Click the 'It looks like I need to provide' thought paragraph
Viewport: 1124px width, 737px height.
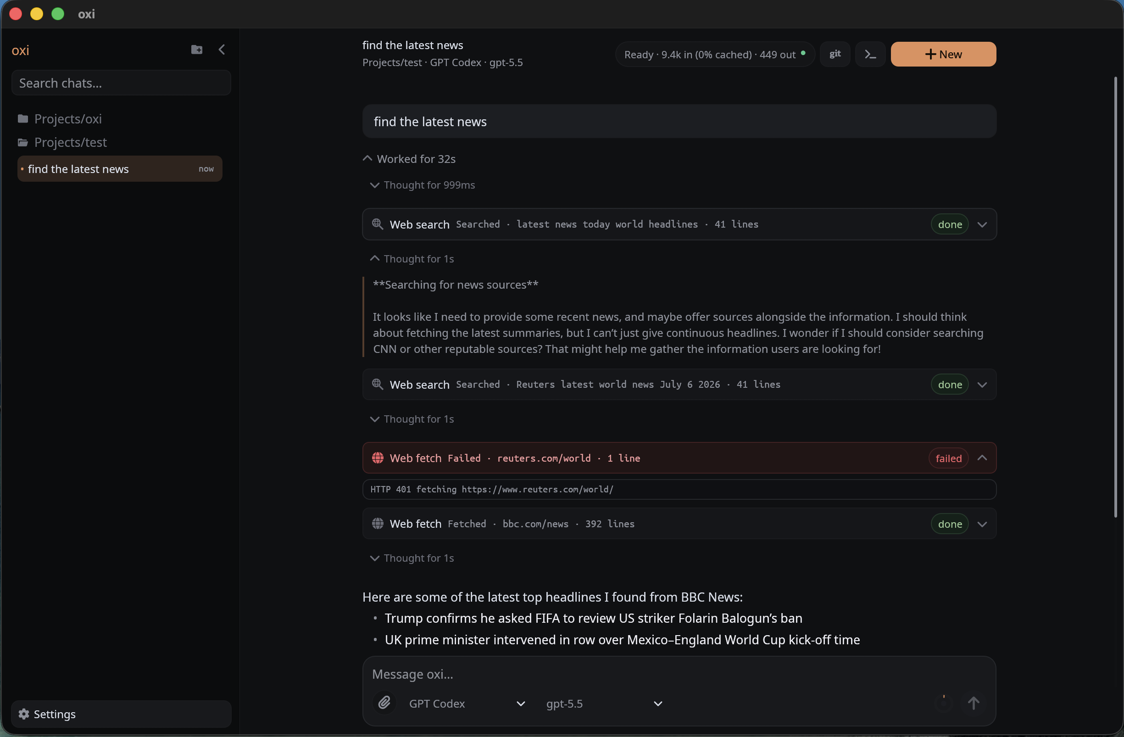(x=678, y=333)
